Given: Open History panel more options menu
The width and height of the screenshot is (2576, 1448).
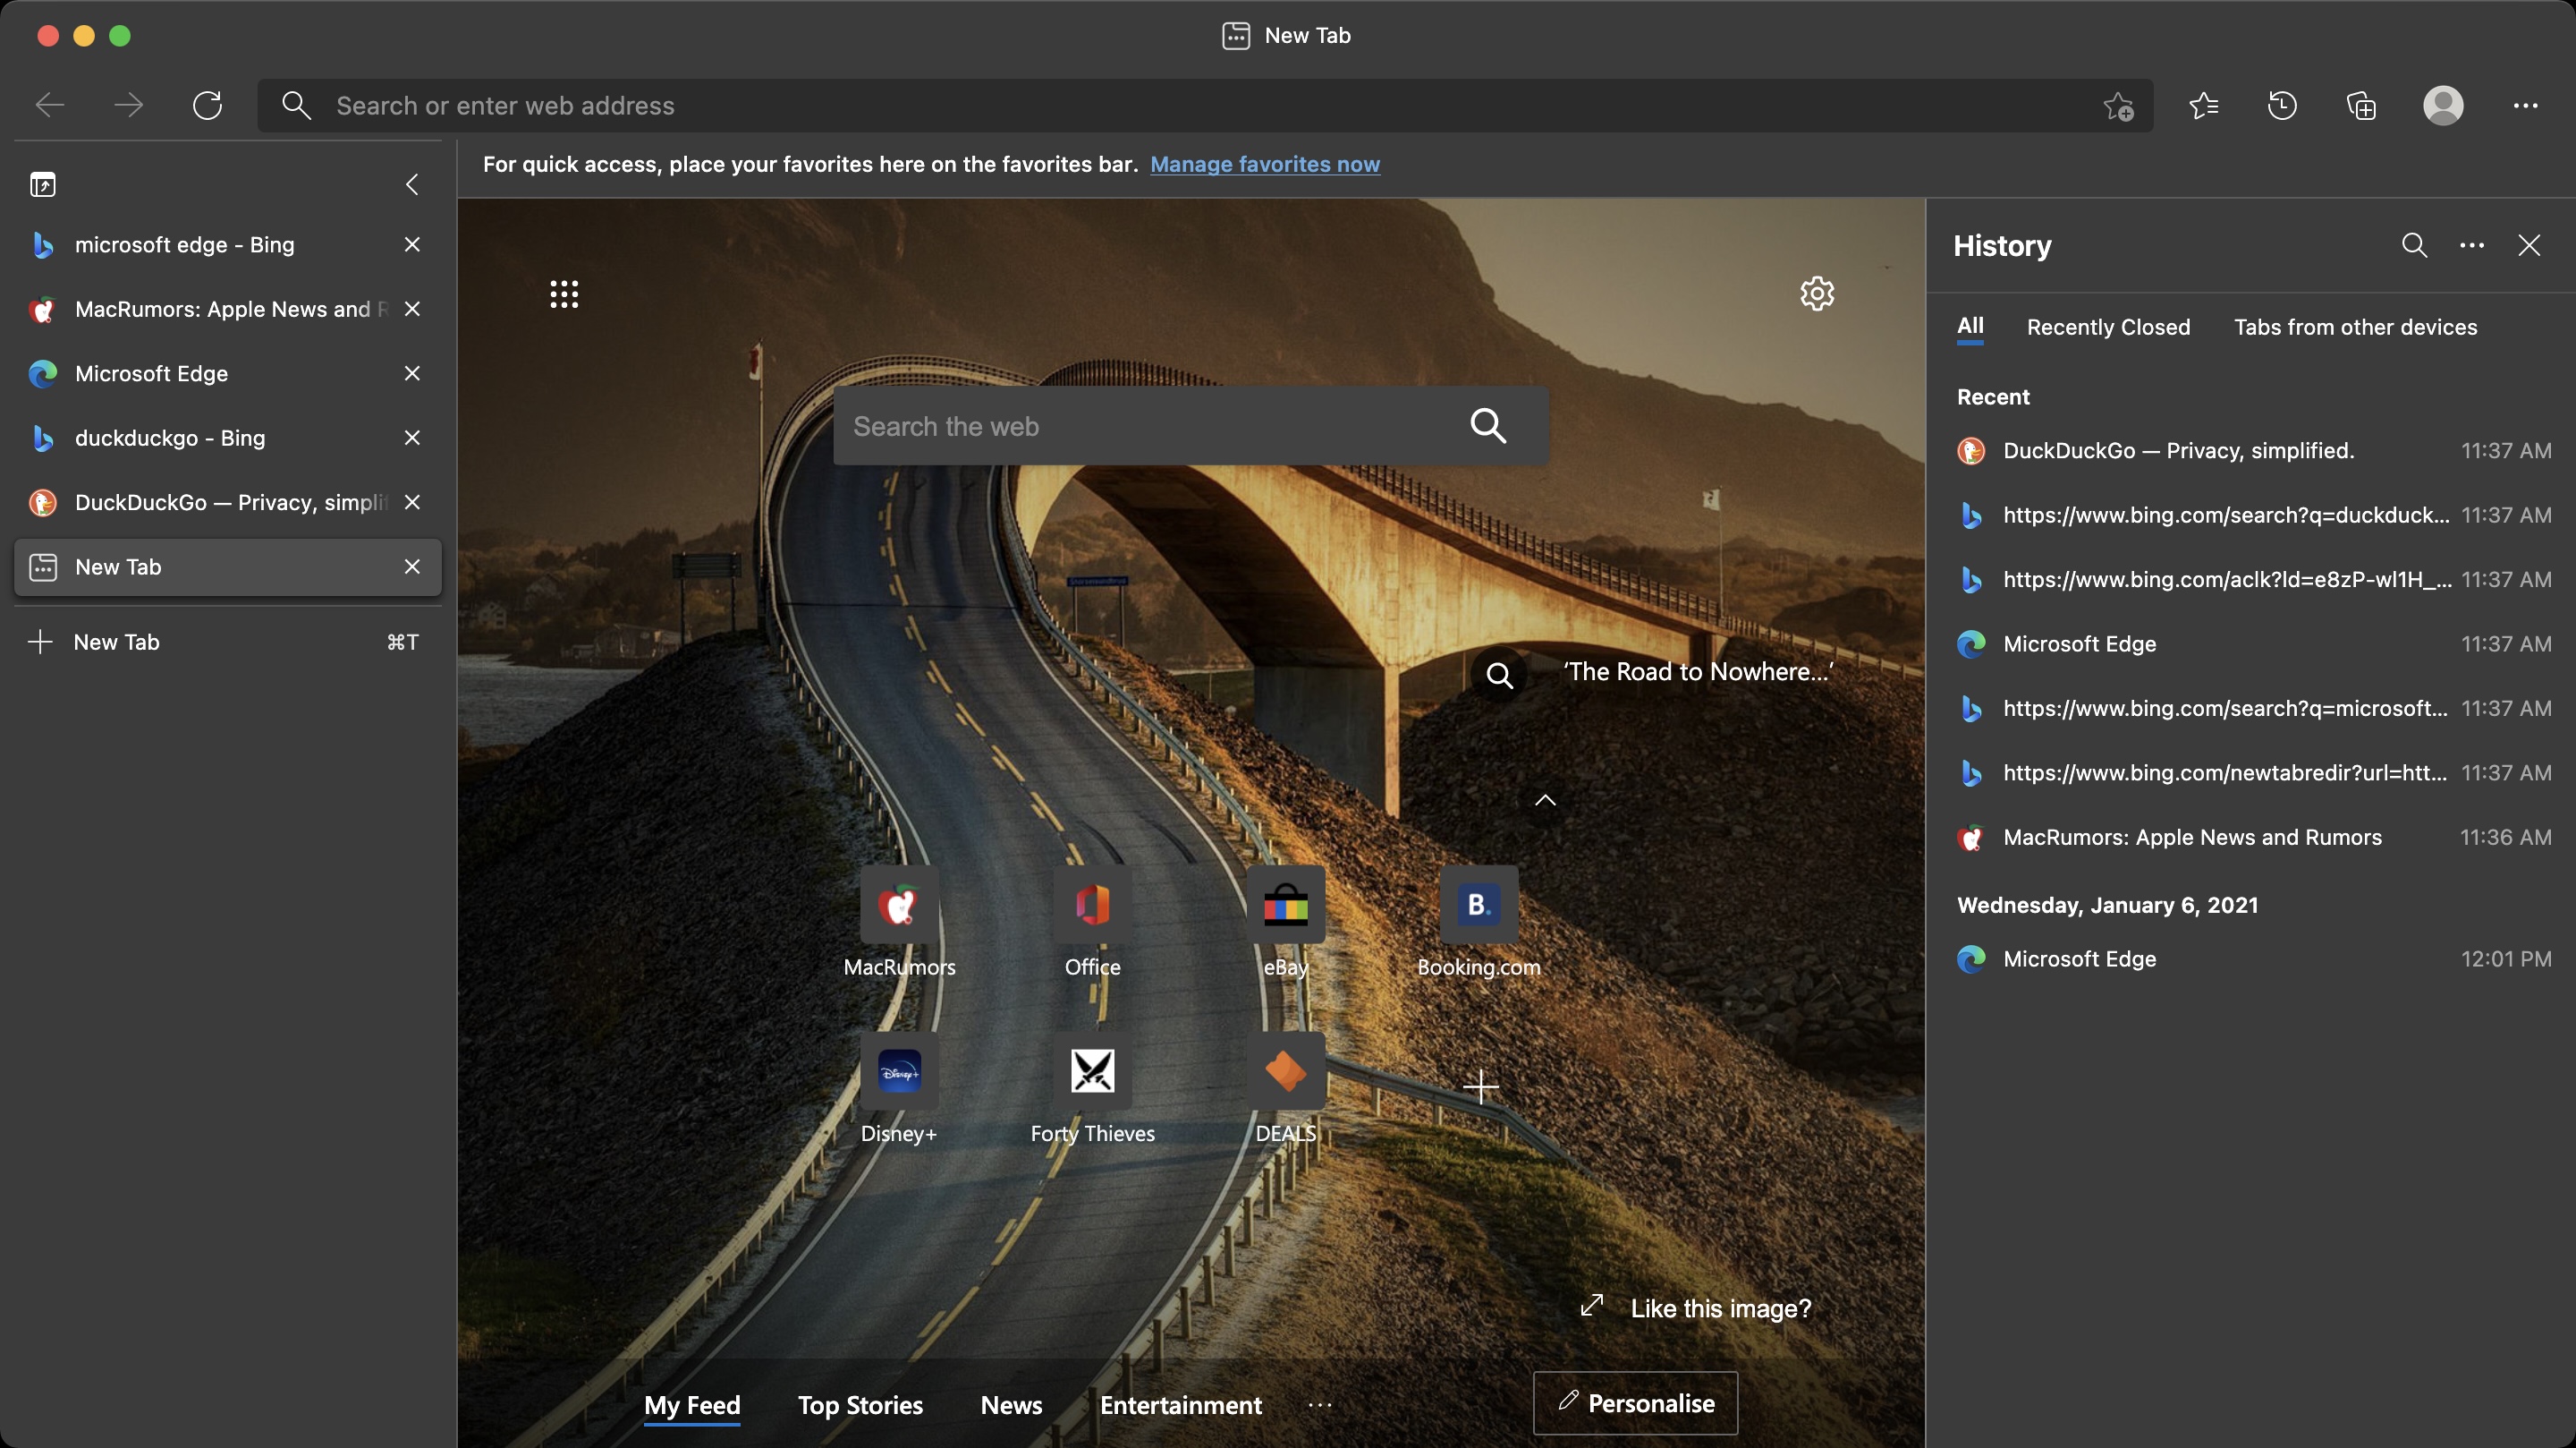Looking at the screenshot, I should point(2471,245).
